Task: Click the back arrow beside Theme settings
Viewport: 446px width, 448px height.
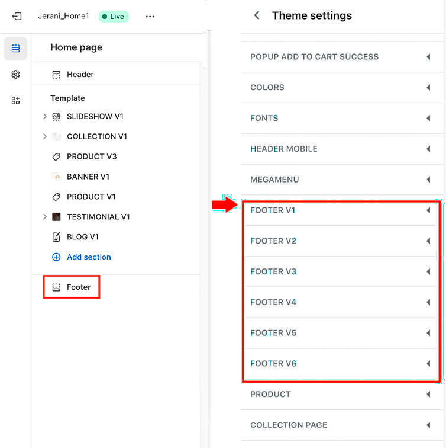Action: point(257,15)
